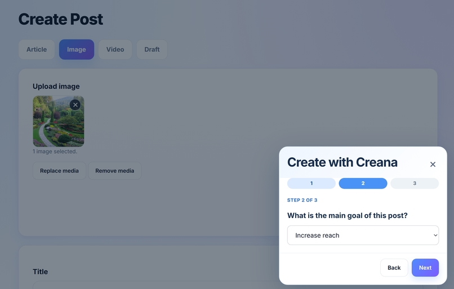This screenshot has height=289, width=454.
Task: Switch to the Article tab
Action: tap(37, 50)
